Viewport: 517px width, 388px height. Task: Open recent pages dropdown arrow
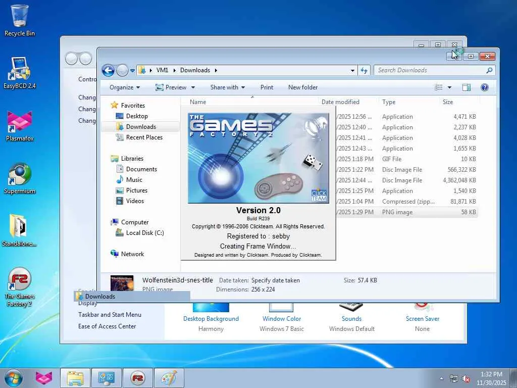pyautogui.click(x=132, y=71)
